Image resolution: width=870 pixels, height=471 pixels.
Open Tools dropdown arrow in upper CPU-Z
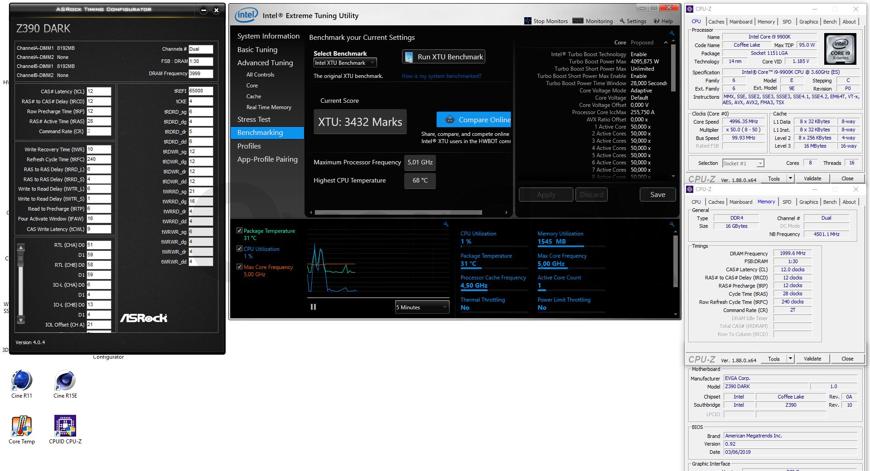pyautogui.click(x=790, y=178)
